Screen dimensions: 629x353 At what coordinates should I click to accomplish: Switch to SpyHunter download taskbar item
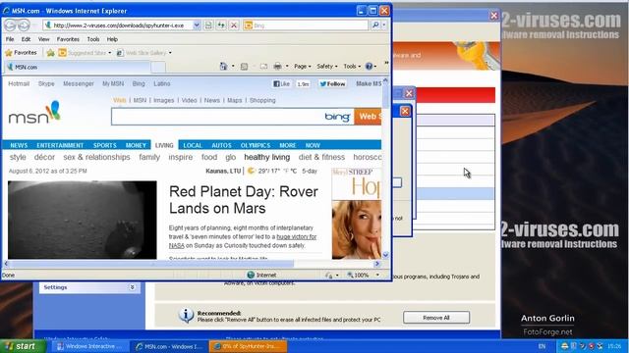point(249,346)
